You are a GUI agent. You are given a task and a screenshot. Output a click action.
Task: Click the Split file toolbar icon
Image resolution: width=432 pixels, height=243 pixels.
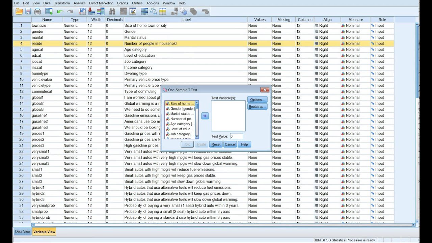tap(144, 11)
